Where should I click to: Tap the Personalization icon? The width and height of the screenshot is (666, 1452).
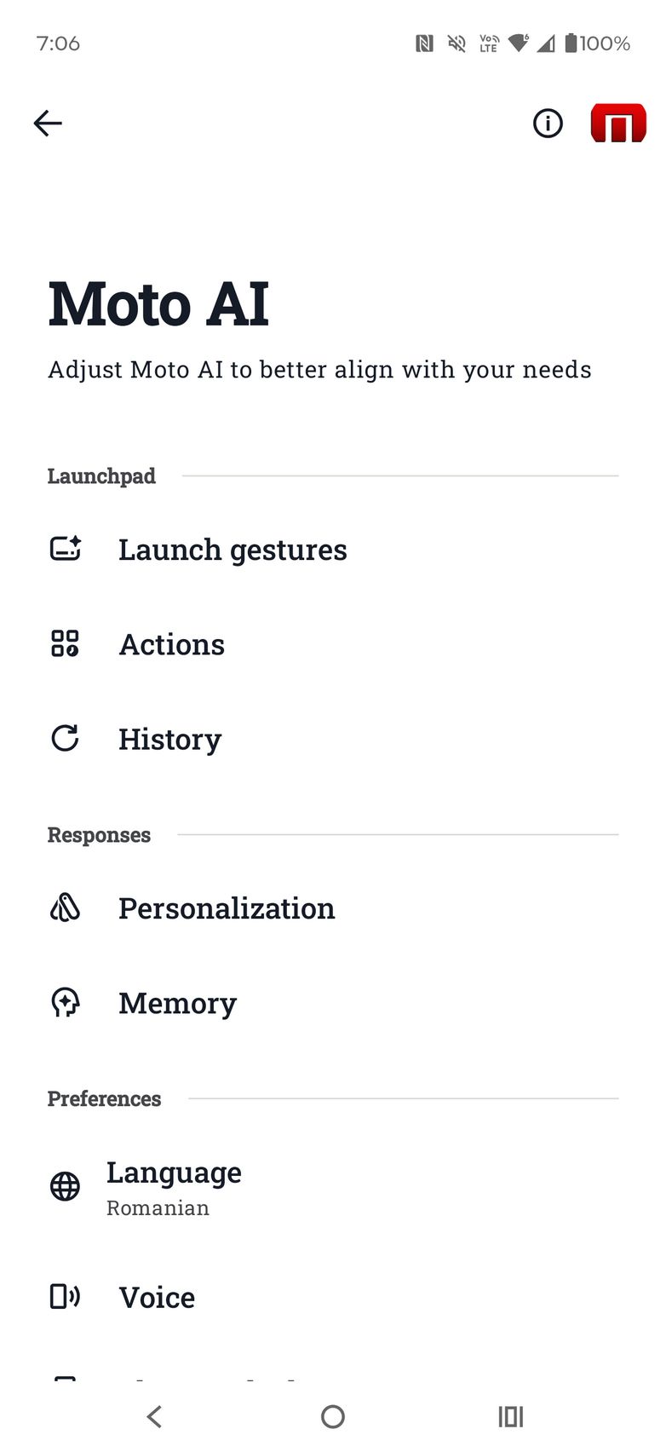(65, 907)
